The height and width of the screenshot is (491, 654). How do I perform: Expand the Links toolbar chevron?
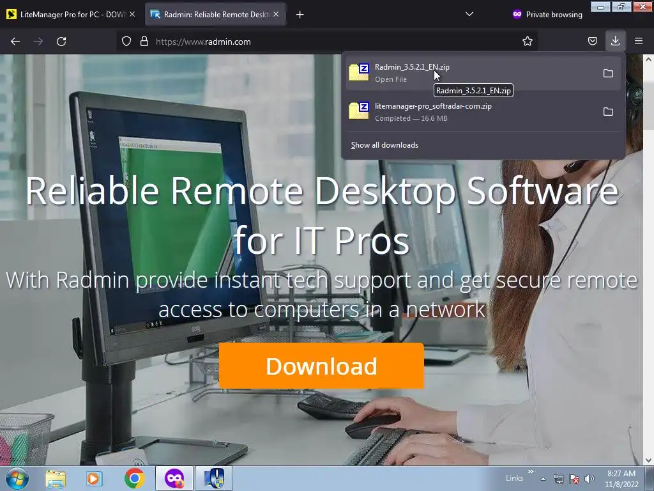[x=531, y=472]
